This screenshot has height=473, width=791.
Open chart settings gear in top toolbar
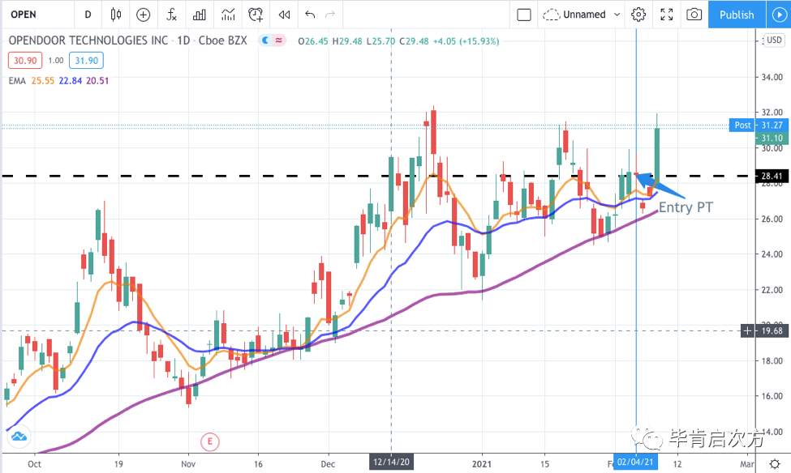pos(638,15)
